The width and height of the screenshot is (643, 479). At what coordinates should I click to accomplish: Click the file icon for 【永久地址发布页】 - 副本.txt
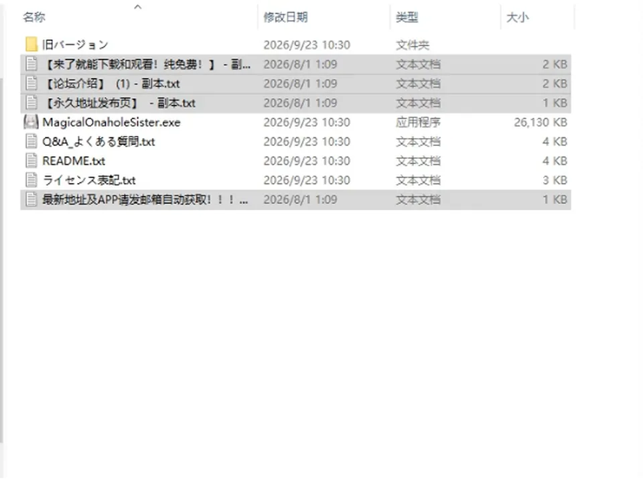pos(31,102)
